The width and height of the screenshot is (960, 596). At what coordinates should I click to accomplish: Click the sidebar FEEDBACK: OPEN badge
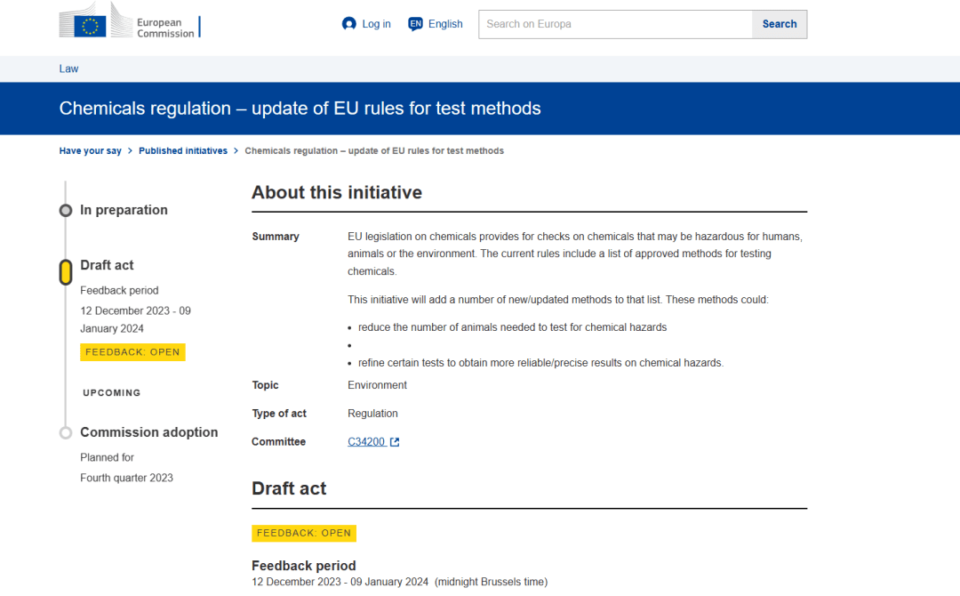132,352
